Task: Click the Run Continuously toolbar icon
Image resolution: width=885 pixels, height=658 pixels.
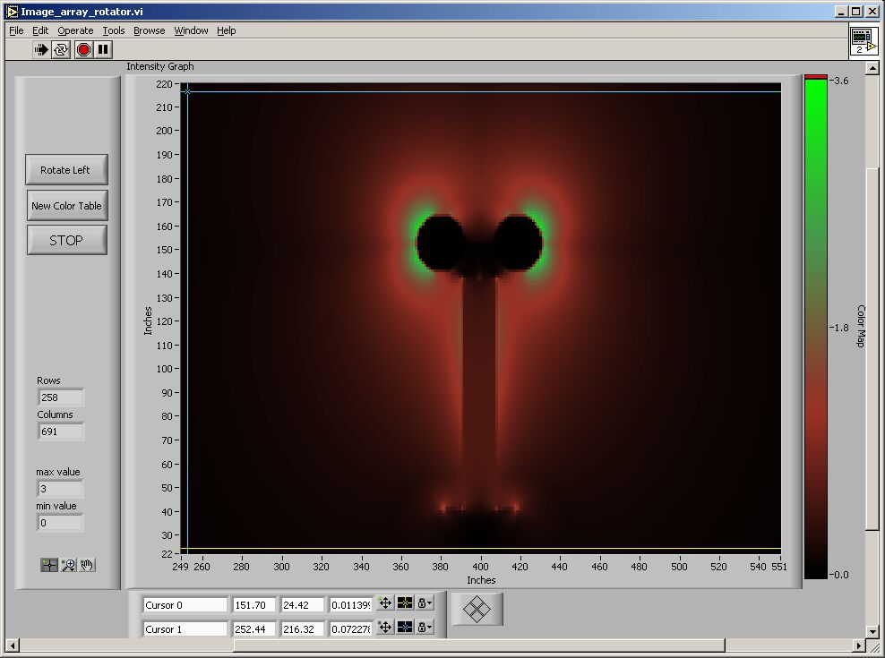Action: (61, 50)
